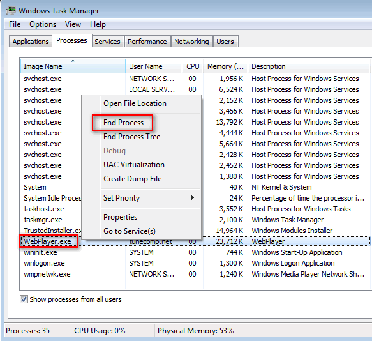Expand the Set Priority submenu arrow
372x341 pixels.
pos(193,198)
